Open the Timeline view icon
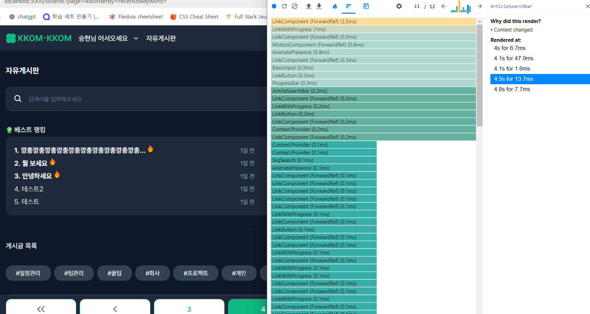Image resolution: width=590 pixels, height=314 pixels. click(366, 6)
